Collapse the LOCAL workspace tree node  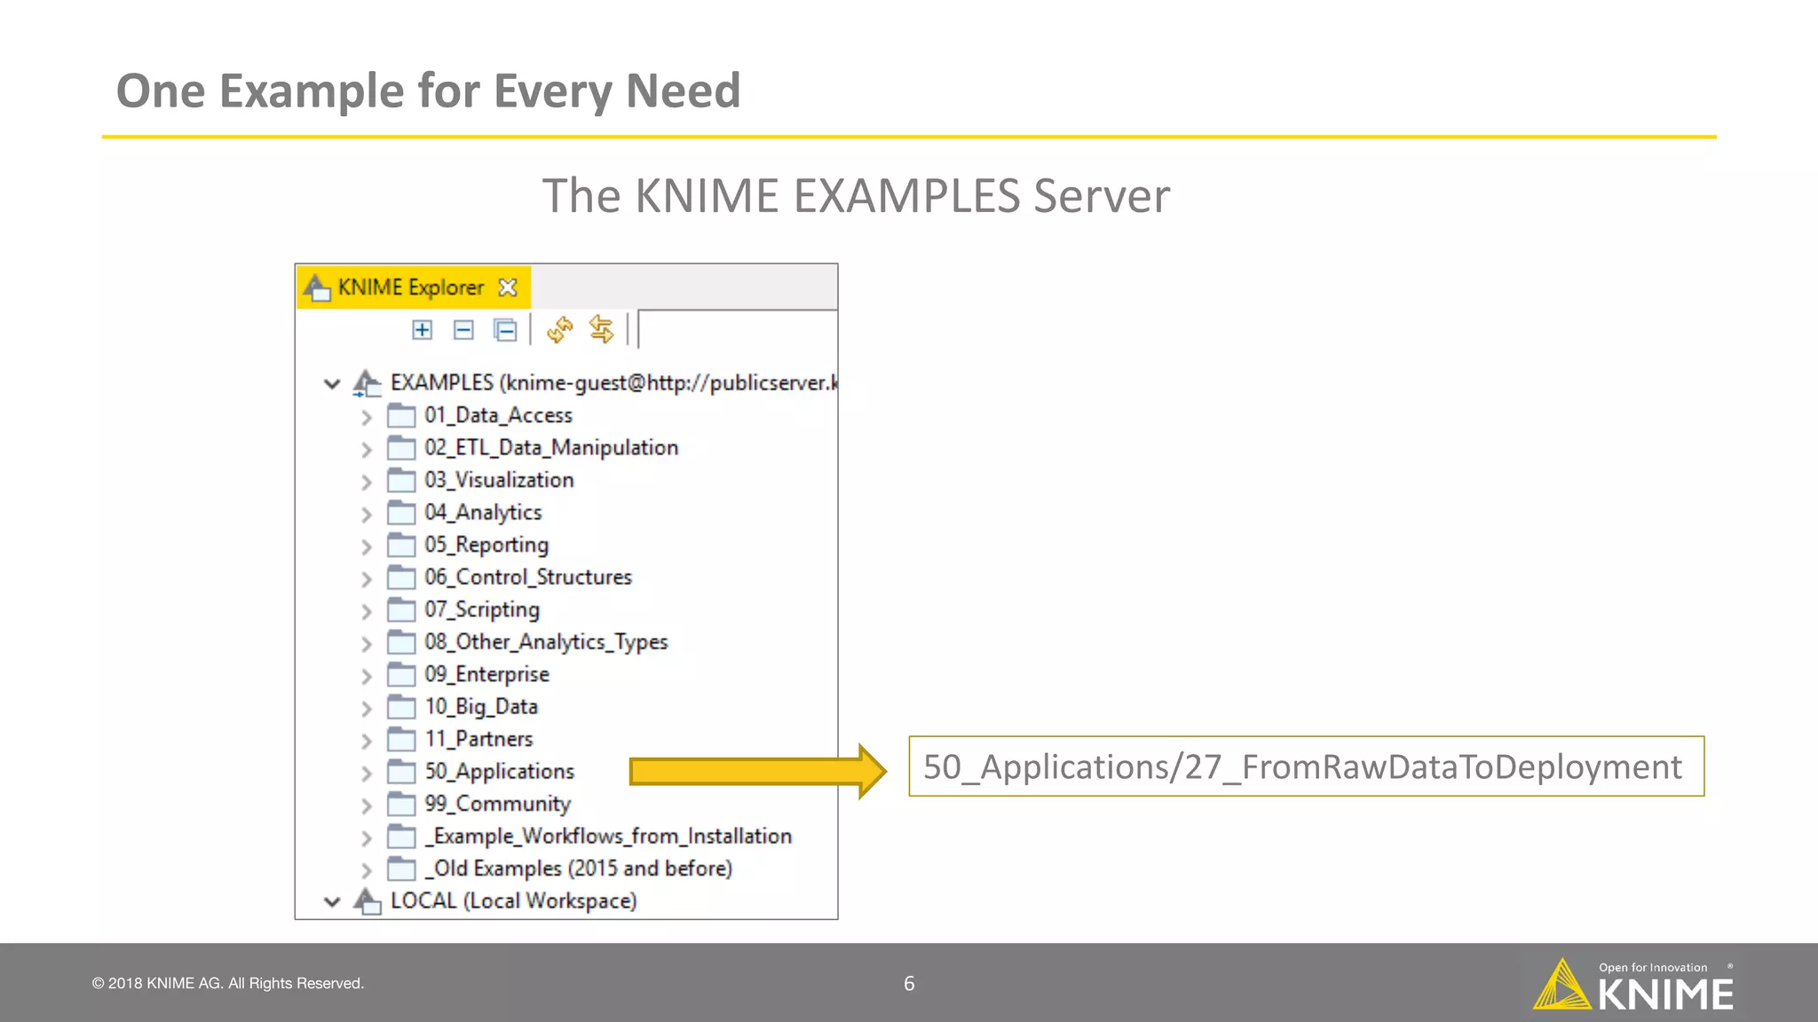332,902
